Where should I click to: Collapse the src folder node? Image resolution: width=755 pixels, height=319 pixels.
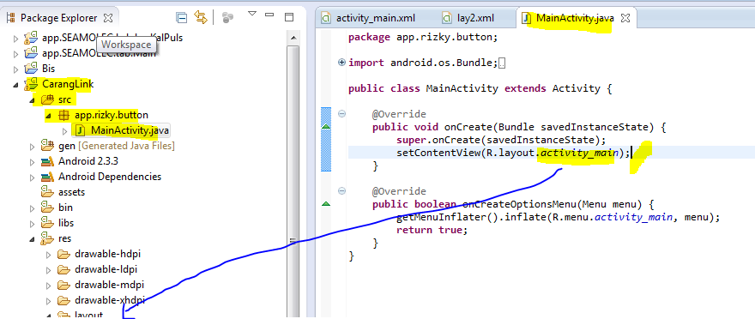click(32, 100)
